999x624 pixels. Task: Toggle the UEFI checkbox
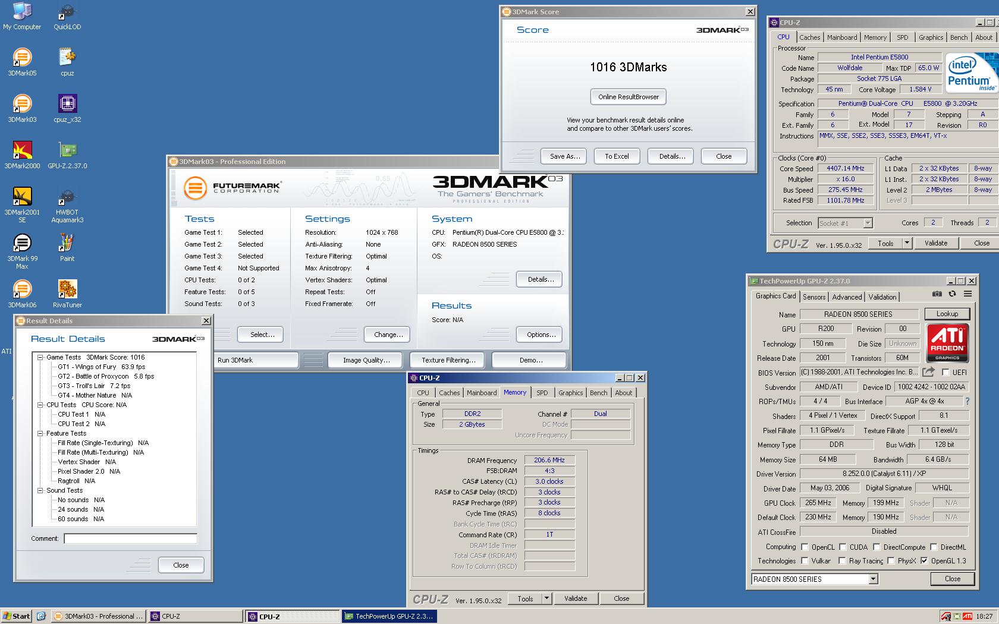(x=945, y=373)
